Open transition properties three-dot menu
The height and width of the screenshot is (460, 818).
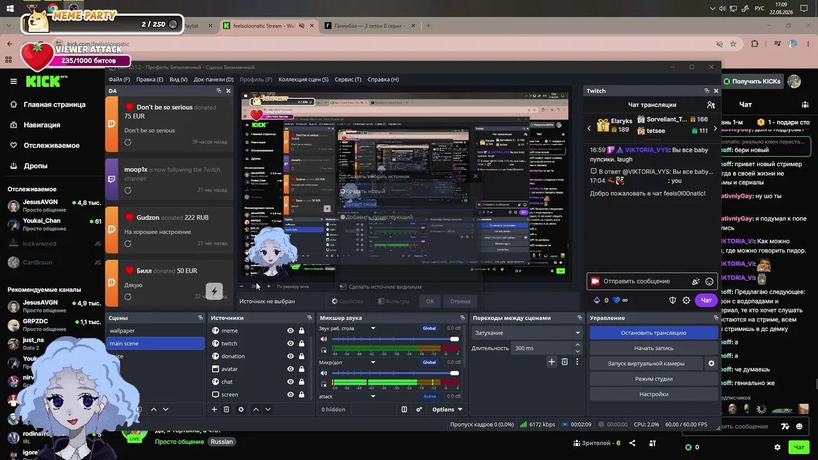pyautogui.click(x=577, y=362)
